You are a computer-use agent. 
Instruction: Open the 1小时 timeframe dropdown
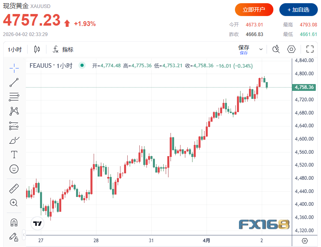(x=15, y=50)
